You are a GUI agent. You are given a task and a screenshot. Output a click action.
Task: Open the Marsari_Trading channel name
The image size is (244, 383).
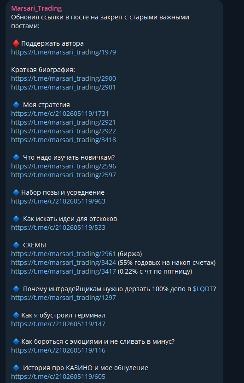coord(36,8)
